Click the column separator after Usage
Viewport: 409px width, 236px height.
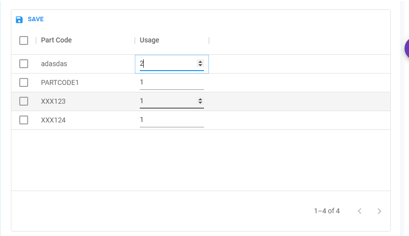point(209,40)
